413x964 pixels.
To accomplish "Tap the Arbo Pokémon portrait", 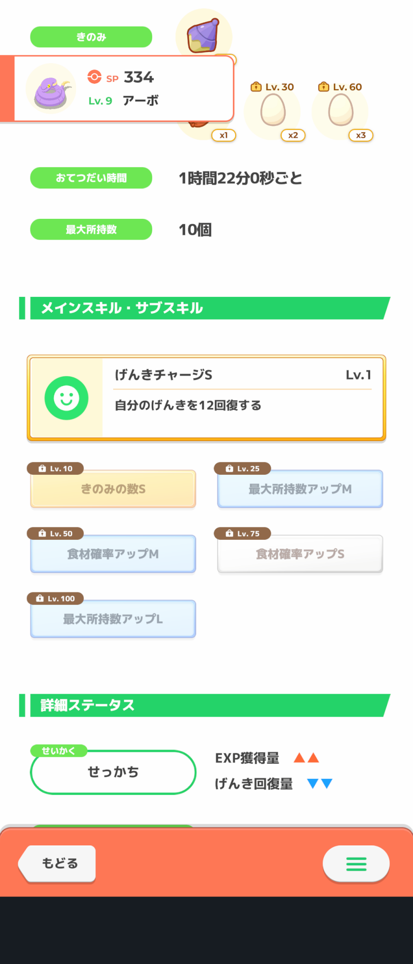I will (51, 89).
